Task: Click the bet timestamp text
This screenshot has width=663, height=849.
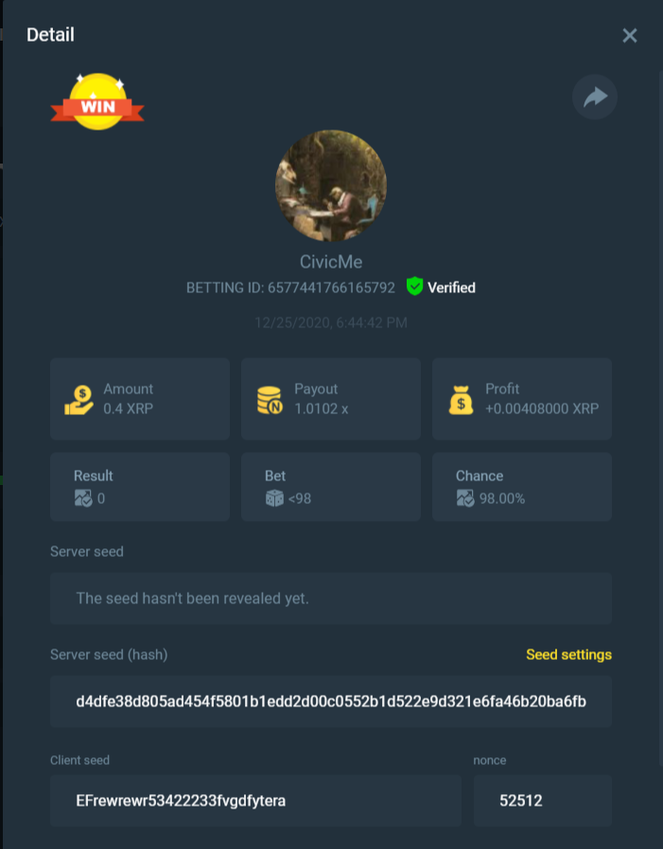Action: 331,322
